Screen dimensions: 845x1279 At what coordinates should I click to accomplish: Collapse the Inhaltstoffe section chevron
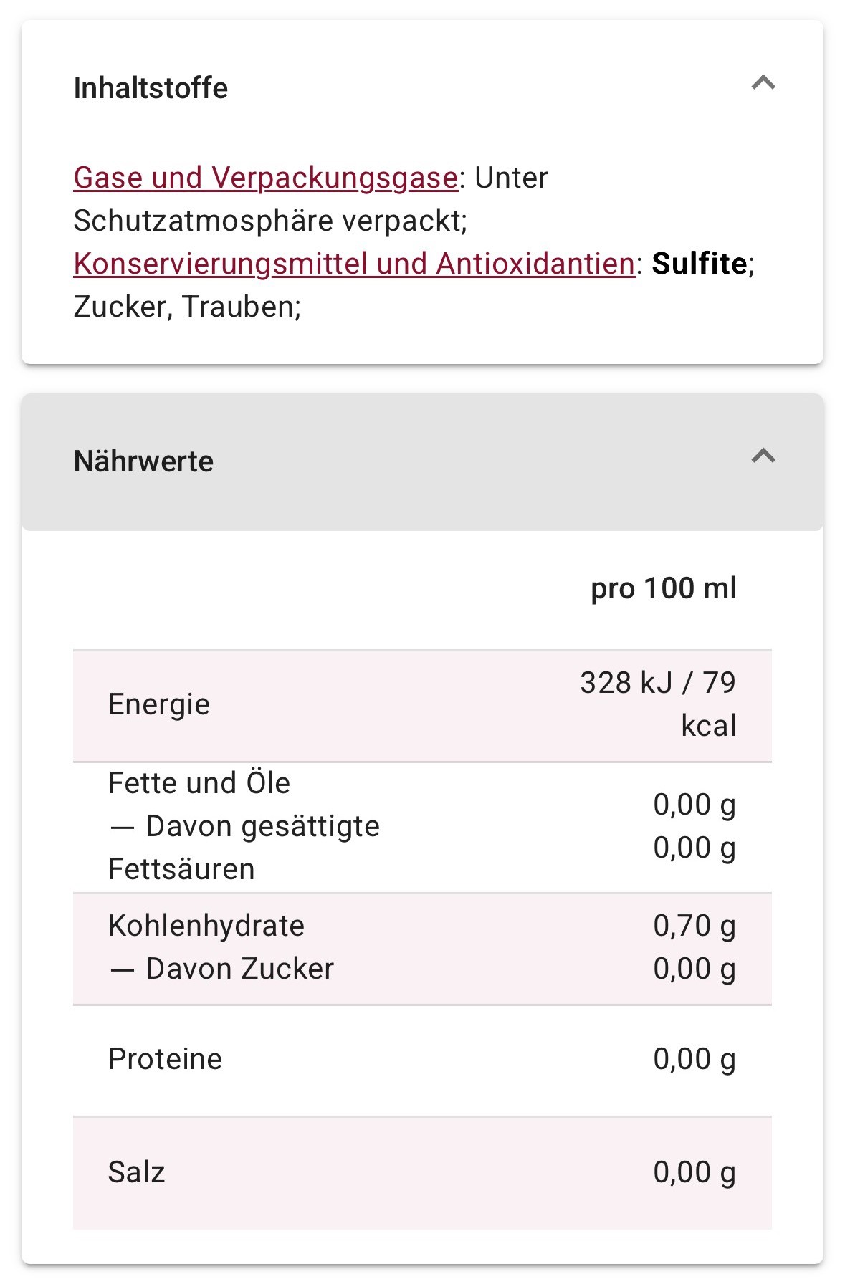pos(763,83)
